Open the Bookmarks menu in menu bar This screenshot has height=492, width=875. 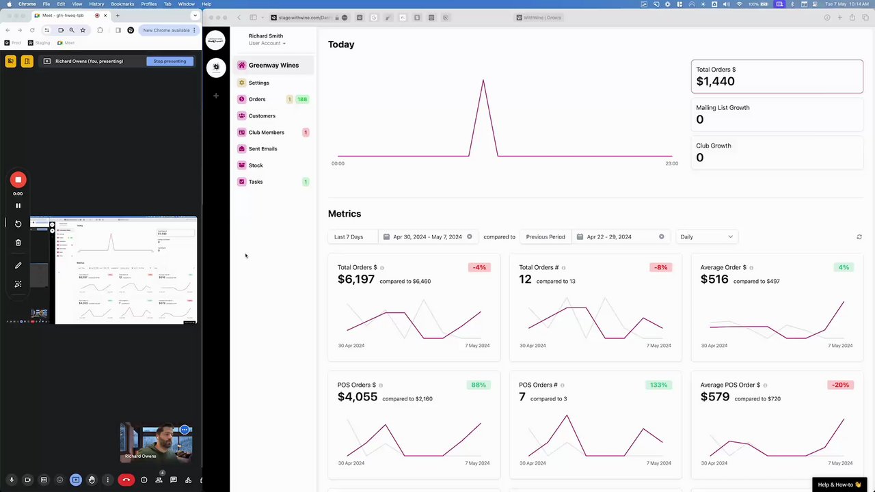click(x=122, y=4)
